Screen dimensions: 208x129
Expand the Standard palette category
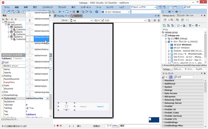[x=163, y=81]
